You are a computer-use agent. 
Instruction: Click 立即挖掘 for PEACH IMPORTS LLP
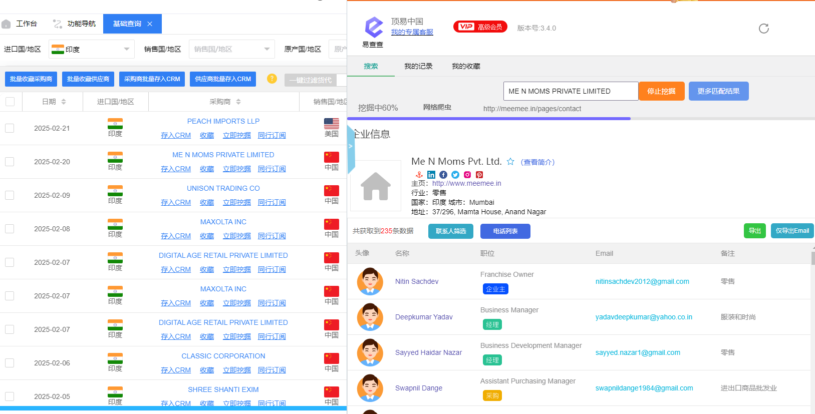(237, 135)
